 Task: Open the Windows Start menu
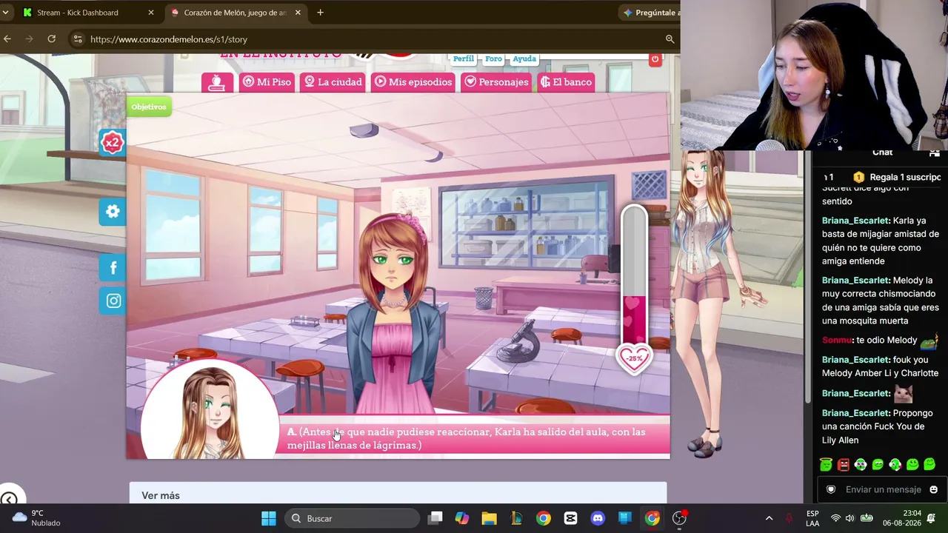[269, 518]
